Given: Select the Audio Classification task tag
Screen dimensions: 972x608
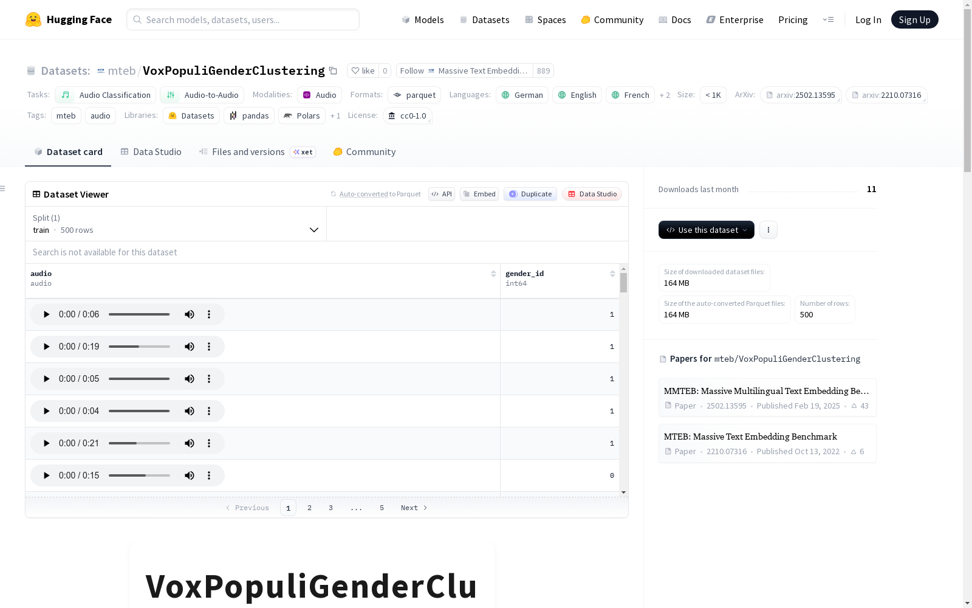Looking at the screenshot, I should (106, 95).
